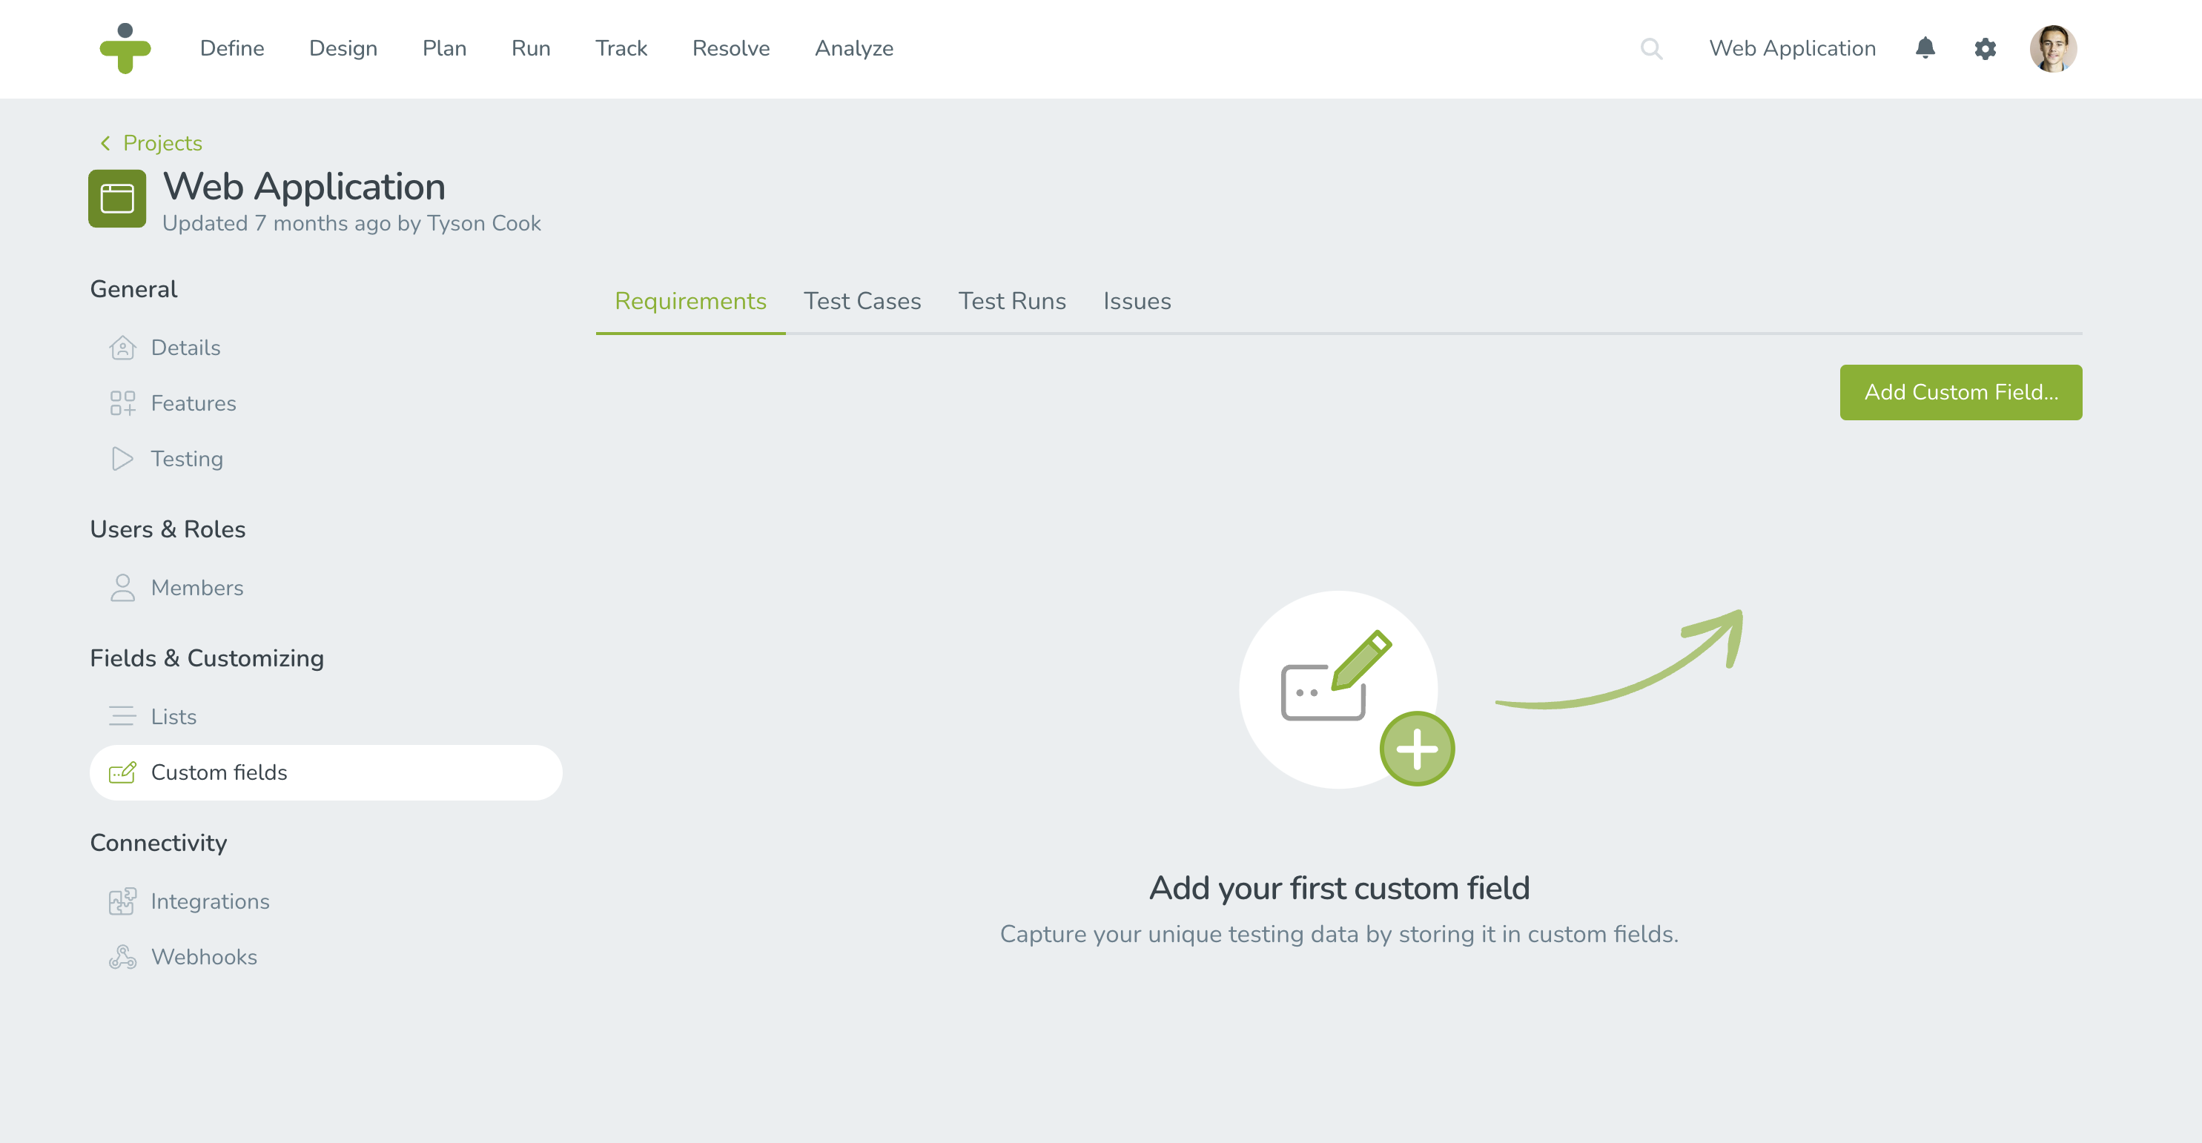
Task: Select Members in Users & Roles
Action: [196, 588]
